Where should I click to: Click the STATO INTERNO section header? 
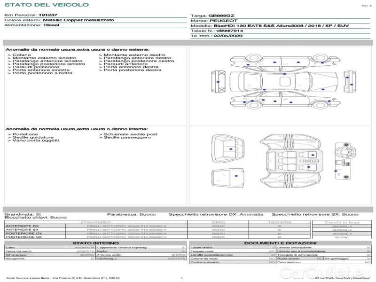[x=96, y=243]
